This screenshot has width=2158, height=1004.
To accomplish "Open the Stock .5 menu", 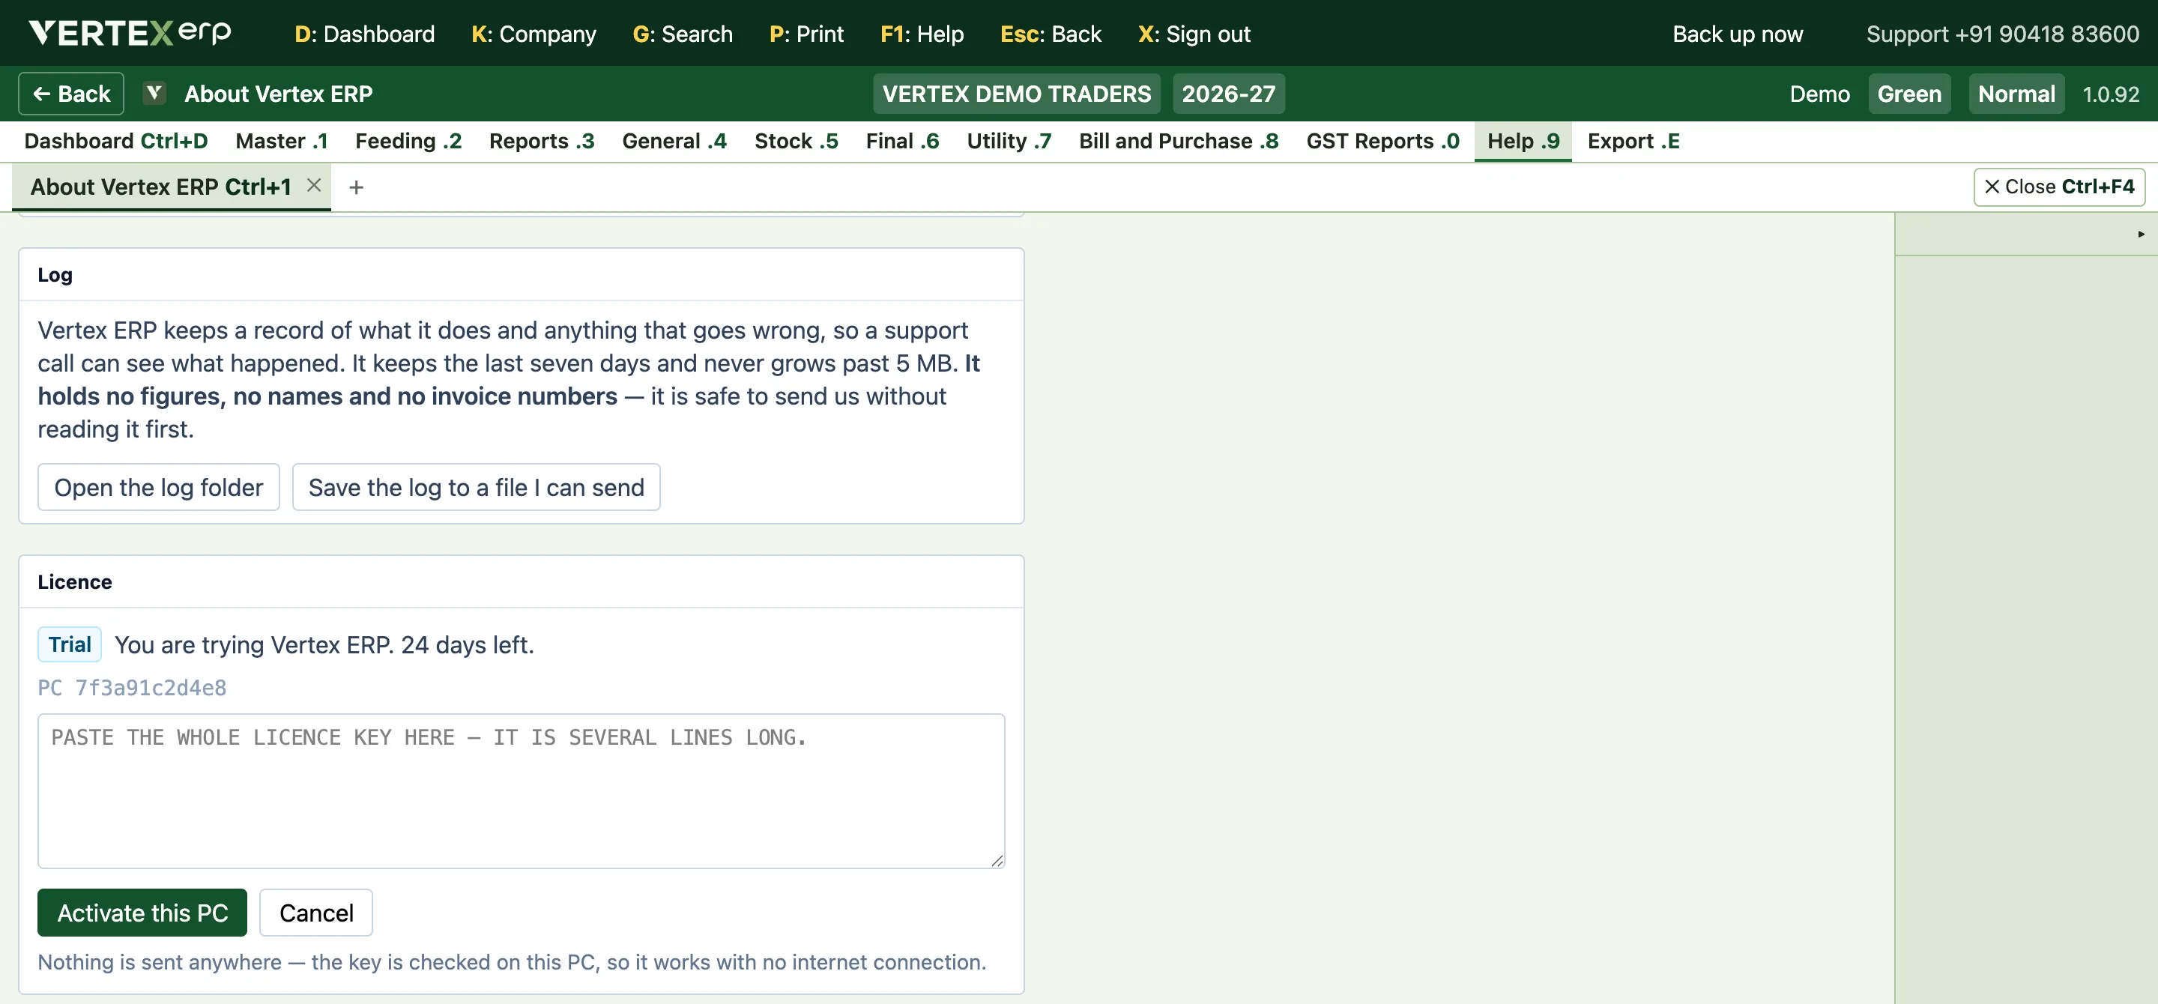I will tap(796, 141).
